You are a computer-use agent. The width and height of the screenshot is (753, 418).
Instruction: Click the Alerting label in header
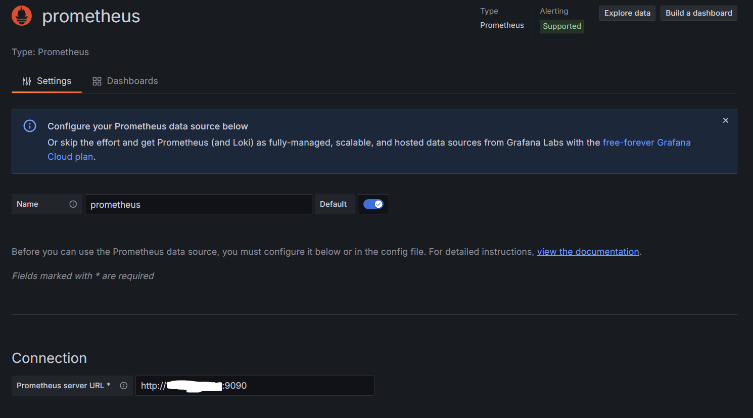click(554, 11)
